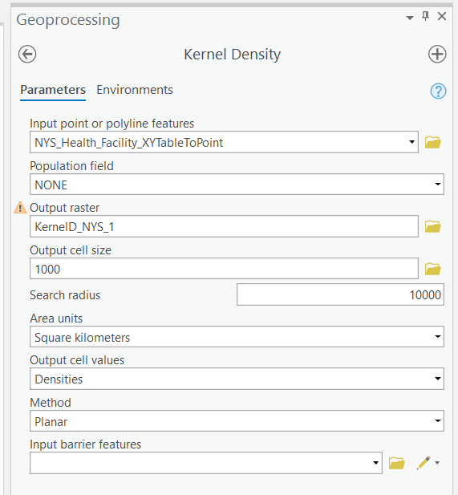Viewport: 458px width, 495px height.
Task: Browse for input point features folder
Action: coord(432,142)
